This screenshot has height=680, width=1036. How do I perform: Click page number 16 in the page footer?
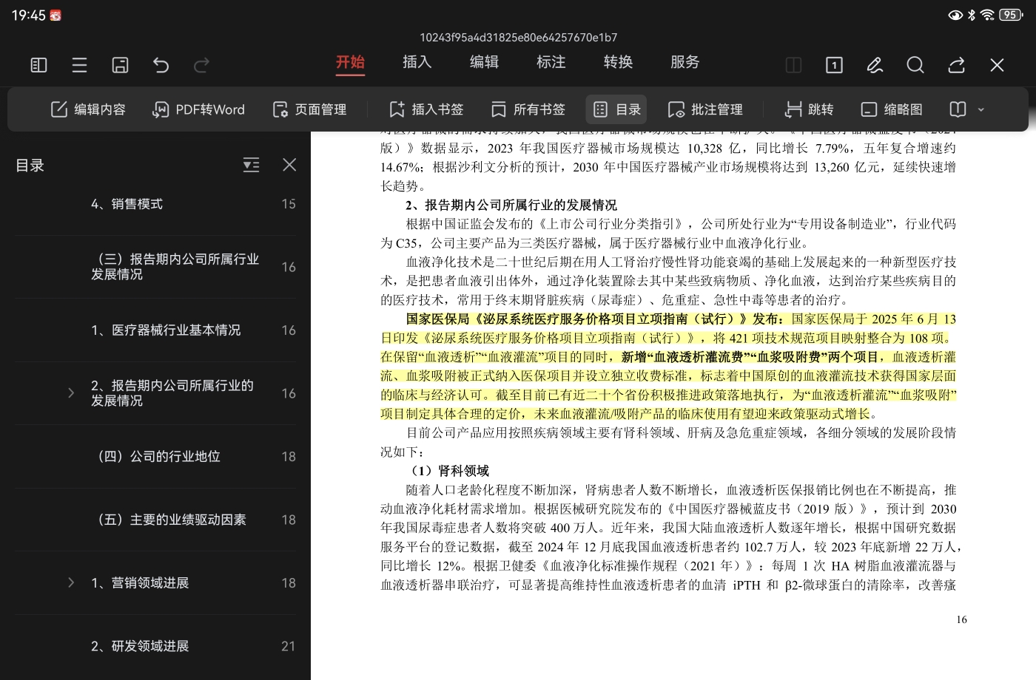pos(961,619)
